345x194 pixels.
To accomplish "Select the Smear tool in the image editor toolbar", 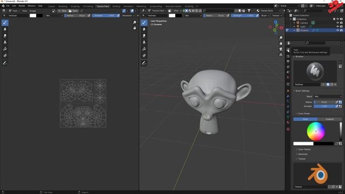I will [x=5, y=36].
